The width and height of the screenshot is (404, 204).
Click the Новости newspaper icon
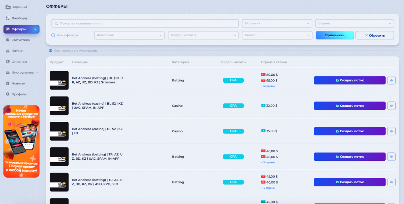click(8, 83)
